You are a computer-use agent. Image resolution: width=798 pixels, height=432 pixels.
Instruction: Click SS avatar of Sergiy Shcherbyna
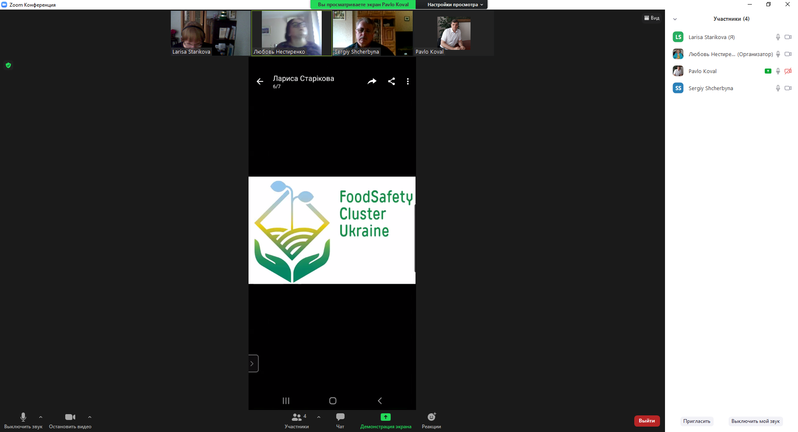click(678, 88)
